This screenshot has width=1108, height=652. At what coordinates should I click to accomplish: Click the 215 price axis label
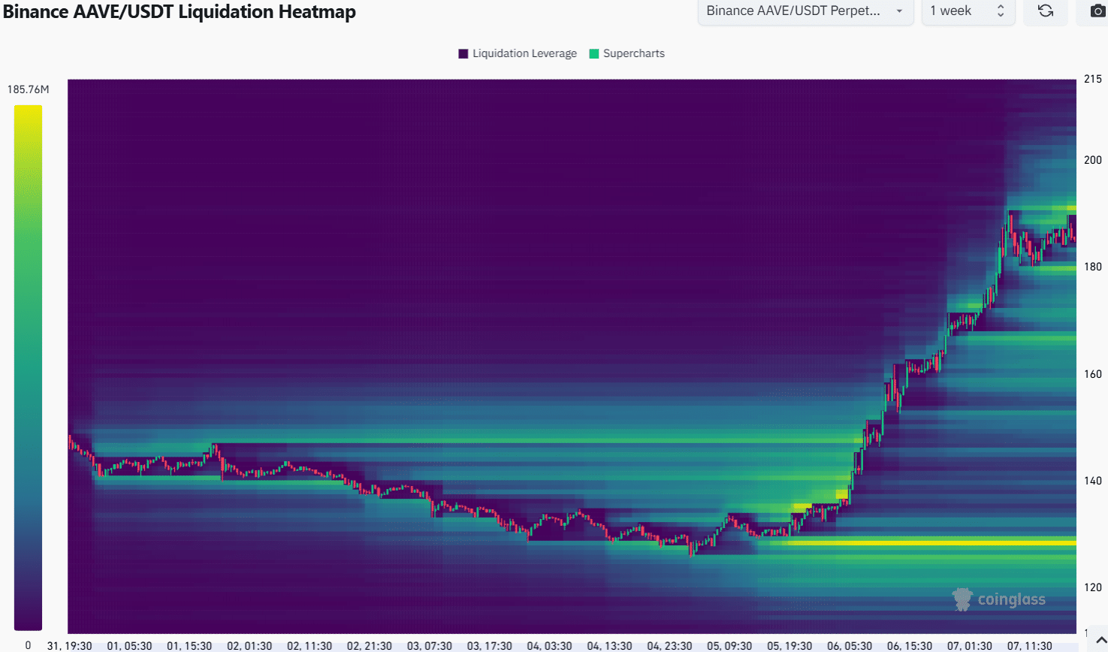pyautogui.click(x=1093, y=79)
